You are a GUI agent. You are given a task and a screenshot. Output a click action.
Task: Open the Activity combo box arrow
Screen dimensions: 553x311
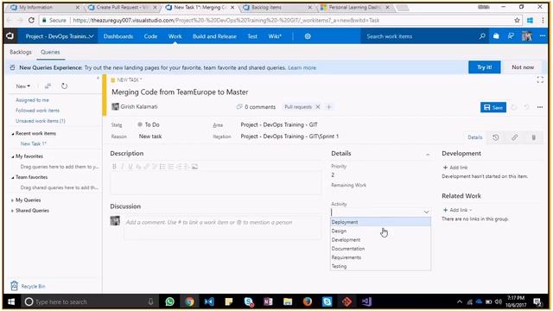click(426, 212)
